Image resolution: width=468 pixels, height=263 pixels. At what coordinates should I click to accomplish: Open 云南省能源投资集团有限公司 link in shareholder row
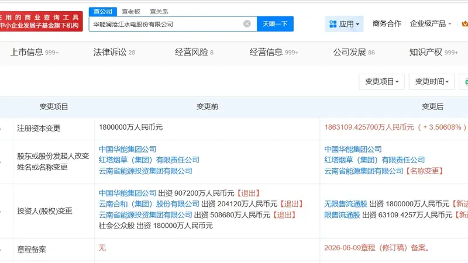click(145, 171)
